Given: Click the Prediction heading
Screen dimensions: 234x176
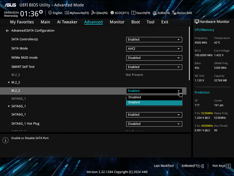Looking at the screenshot, I should click(x=202, y=92).
